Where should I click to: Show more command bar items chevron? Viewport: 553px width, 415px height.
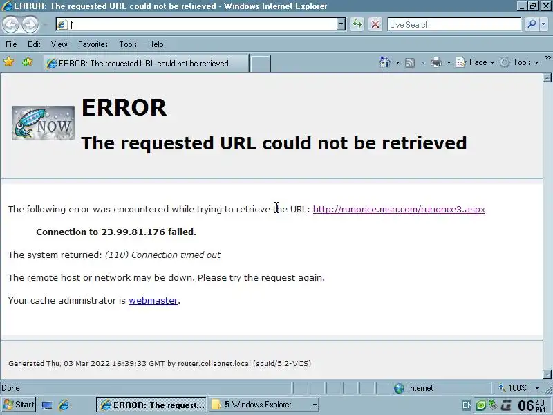547,58
